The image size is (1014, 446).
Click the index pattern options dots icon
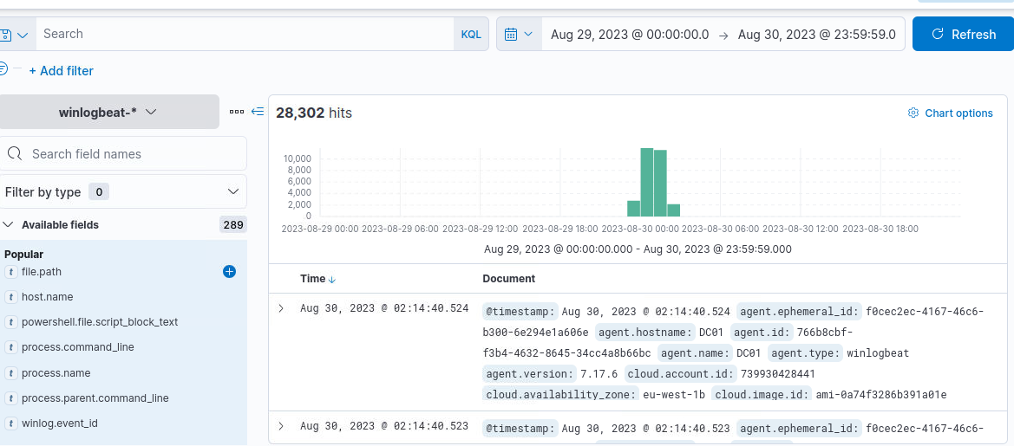237,112
